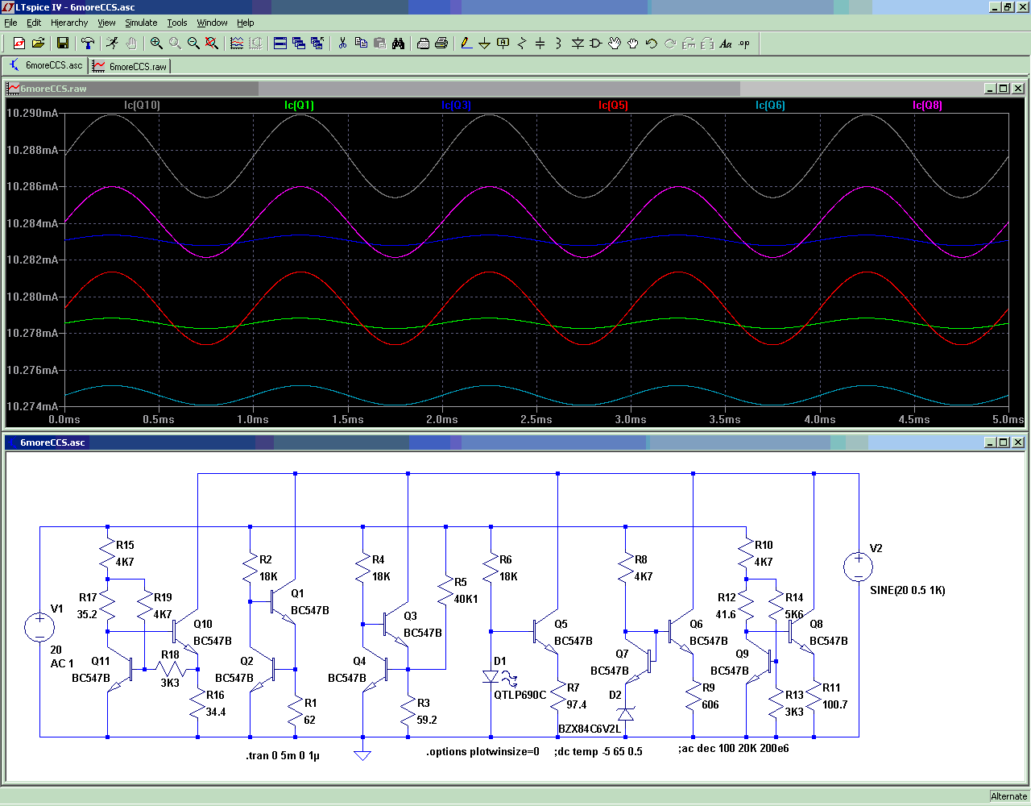1031x806 pixels.
Task: Add a SPICE directive with .op icon
Action: point(744,44)
